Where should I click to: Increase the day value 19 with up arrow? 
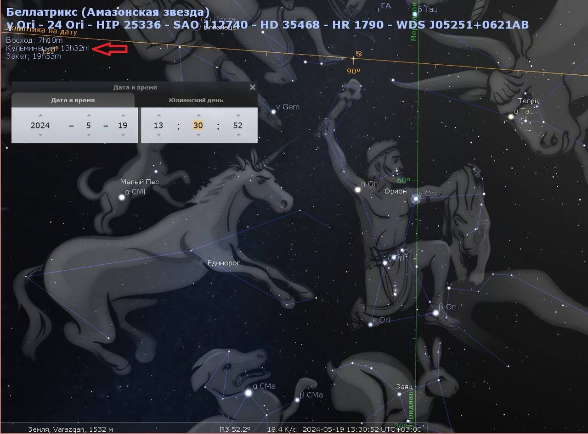(x=123, y=116)
